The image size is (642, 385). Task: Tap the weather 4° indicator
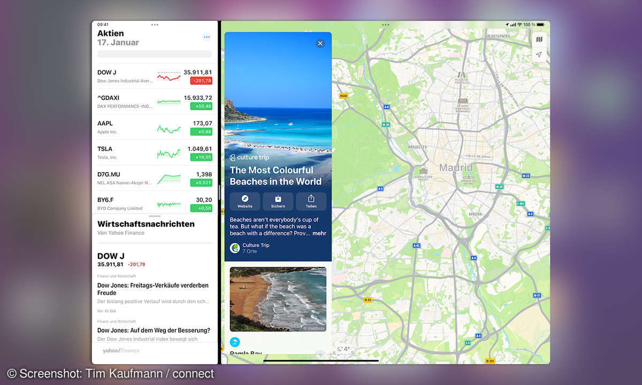point(343,349)
